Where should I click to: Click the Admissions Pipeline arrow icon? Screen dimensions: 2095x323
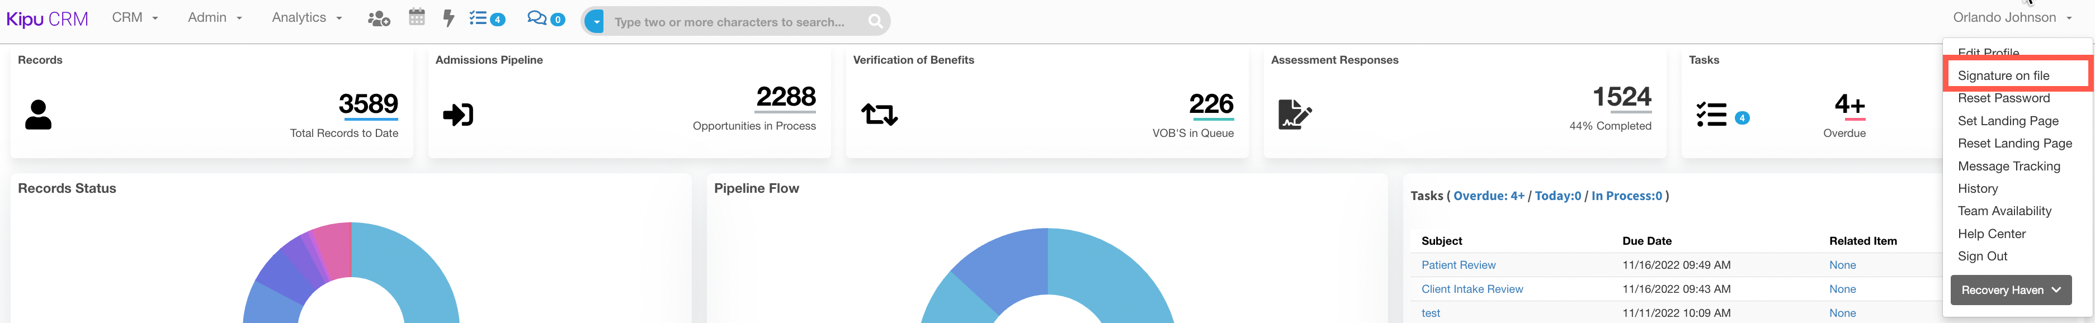coord(458,115)
